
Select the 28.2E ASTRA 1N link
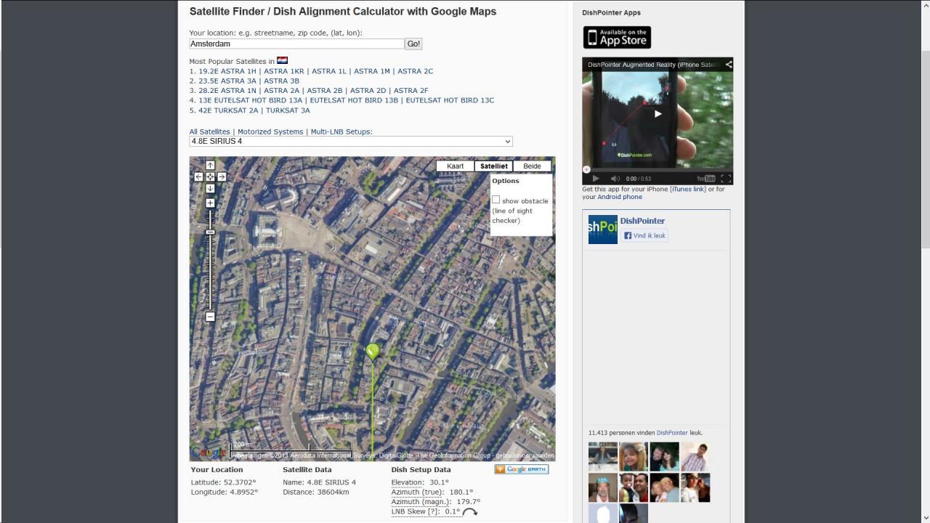point(227,91)
